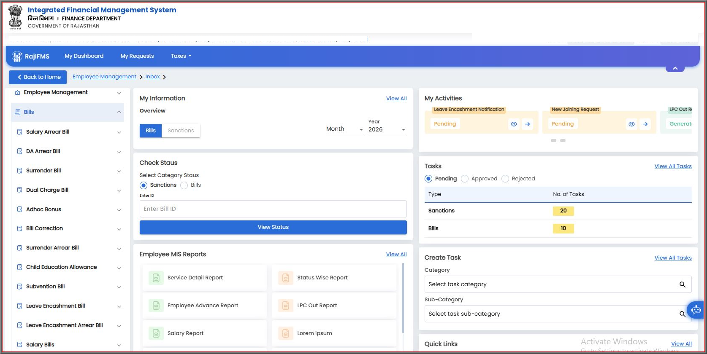Open My Requests menu item
The height and width of the screenshot is (354, 707).
tap(137, 56)
